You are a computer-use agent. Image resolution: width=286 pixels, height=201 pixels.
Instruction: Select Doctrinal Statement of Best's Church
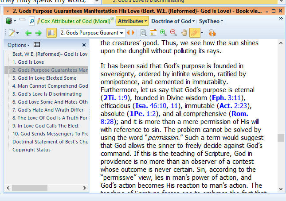coord(50,142)
